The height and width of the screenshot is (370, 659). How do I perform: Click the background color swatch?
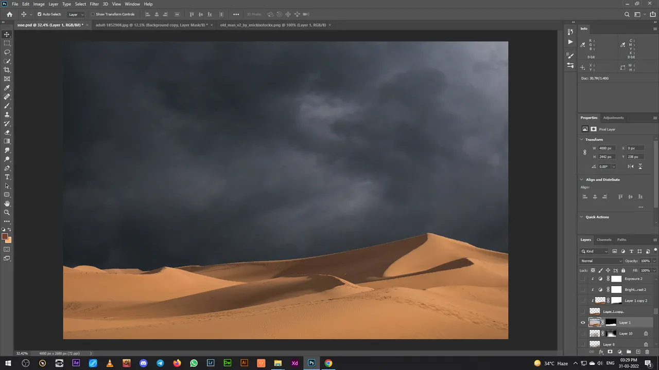tap(9, 240)
